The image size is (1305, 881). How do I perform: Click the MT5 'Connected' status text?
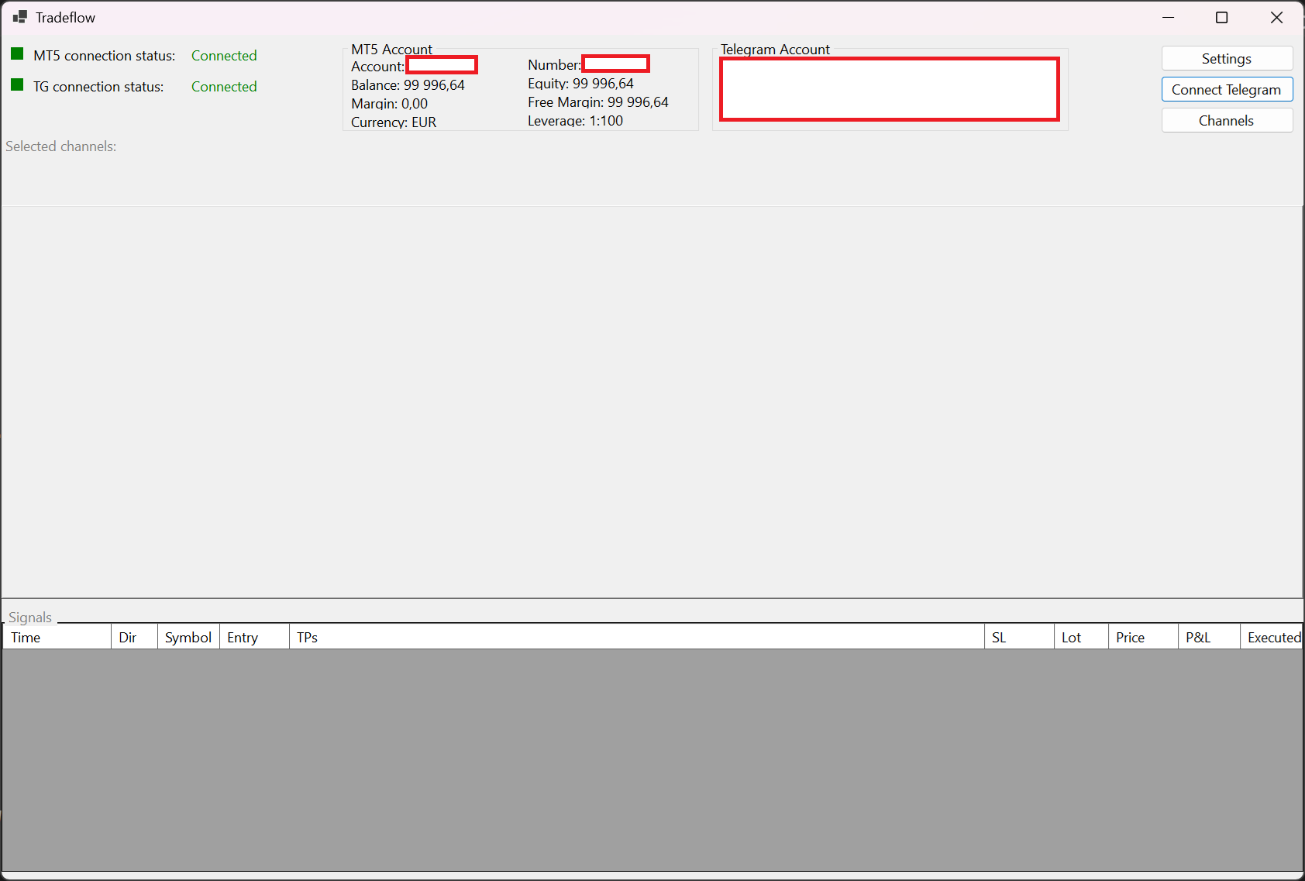click(224, 56)
